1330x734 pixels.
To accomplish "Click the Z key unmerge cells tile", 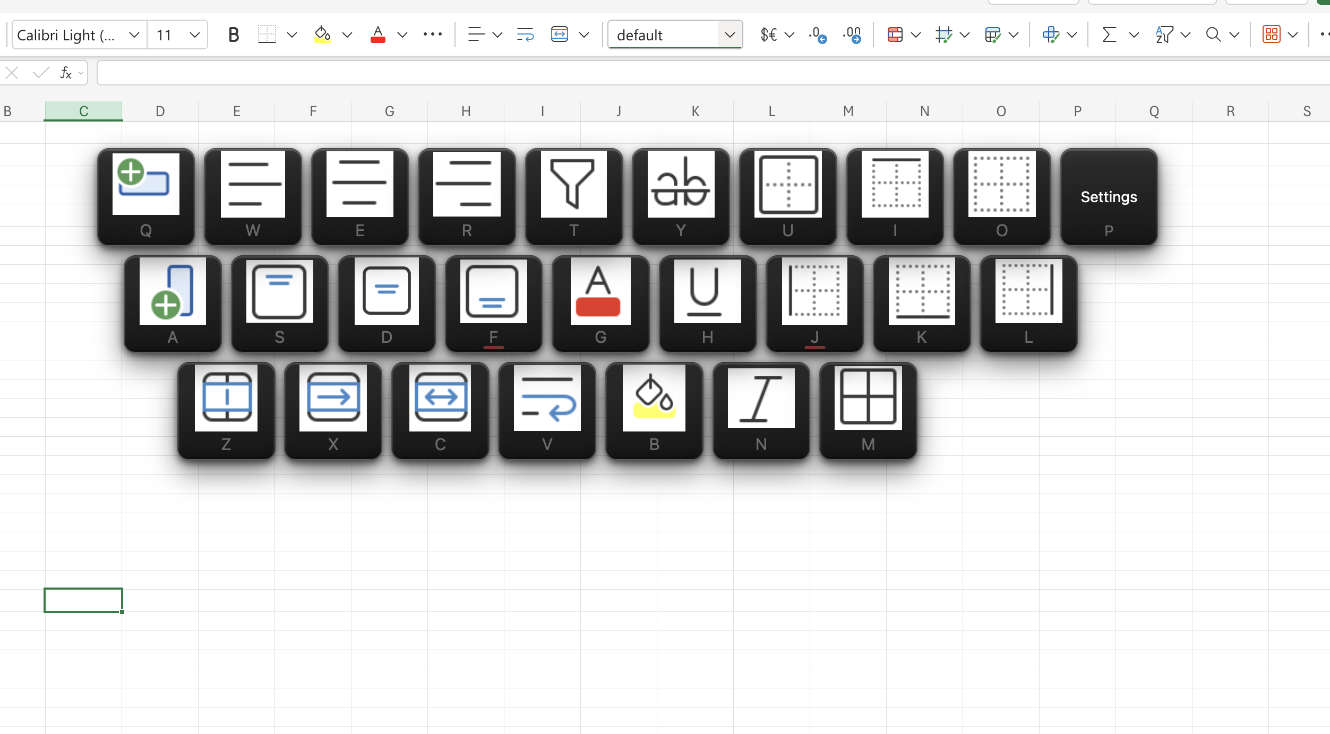I will [226, 411].
